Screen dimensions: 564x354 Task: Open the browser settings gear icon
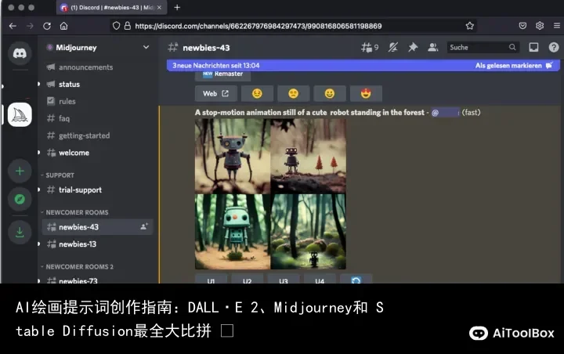pyautogui.click(x=540, y=26)
